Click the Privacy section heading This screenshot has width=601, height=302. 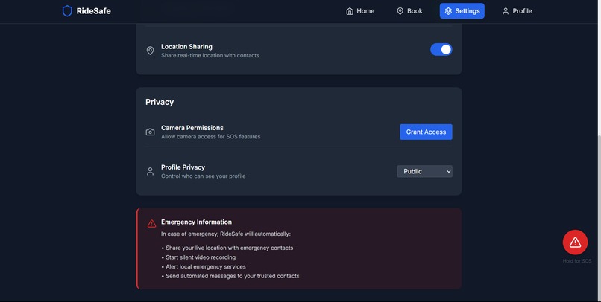click(160, 102)
